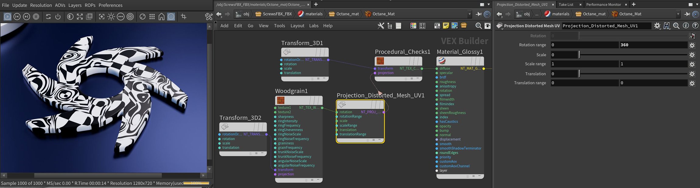The height and width of the screenshot is (188, 700).
Task: Toggle the render play button
Action: 8,16
